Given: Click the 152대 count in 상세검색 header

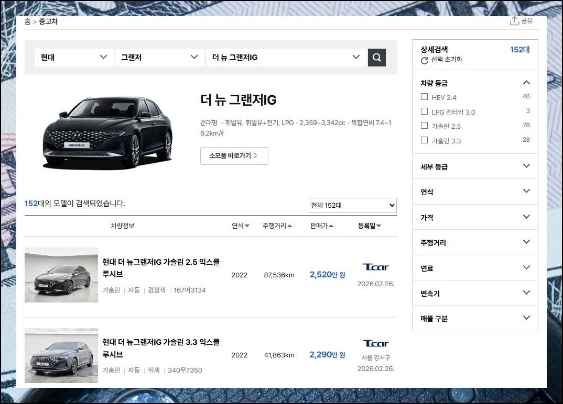Looking at the screenshot, I should point(520,50).
